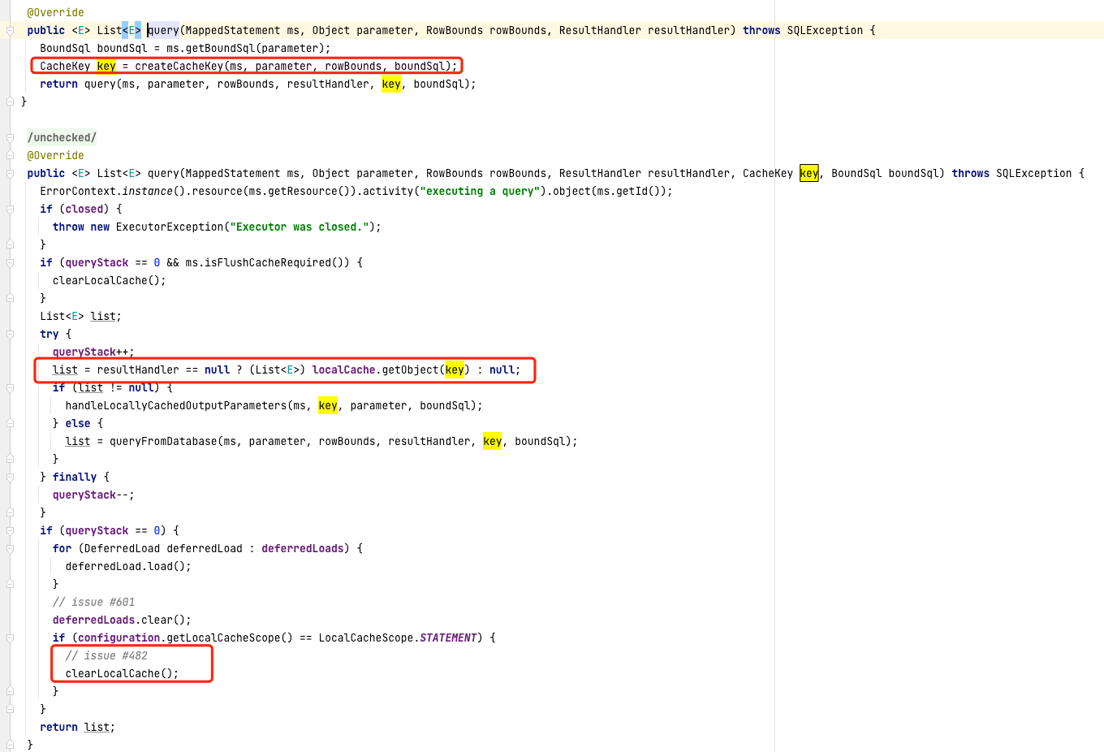Click BoundSql type in second query signature
The height and width of the screenshot is (752, 1104).
point(856,173)
